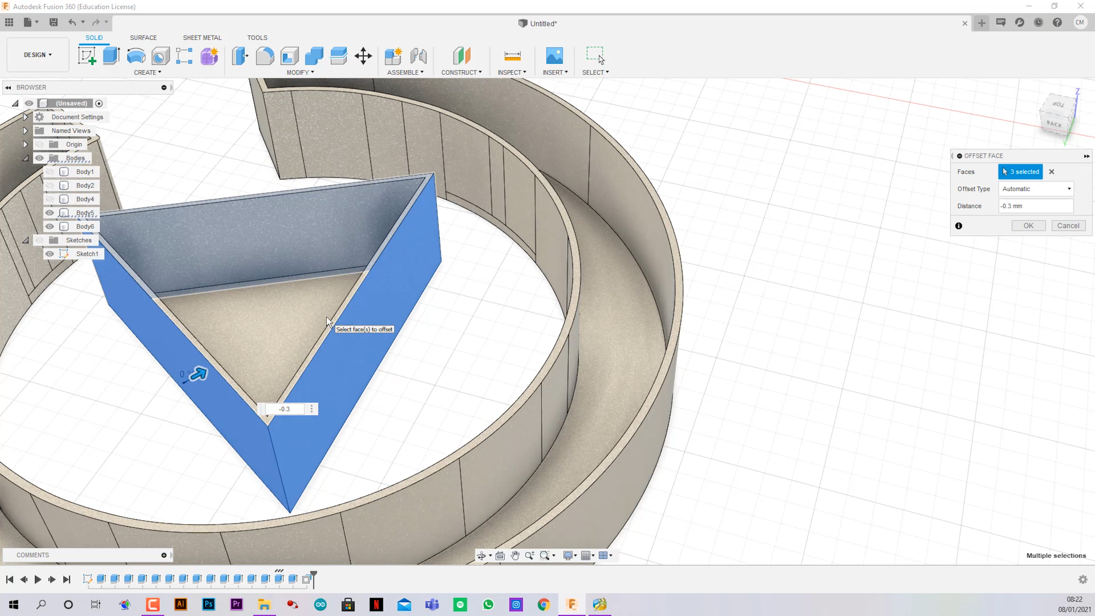The image size is (1095, 616).
Task: Select the Offset Plane construct icon
Action: (461, 56)
